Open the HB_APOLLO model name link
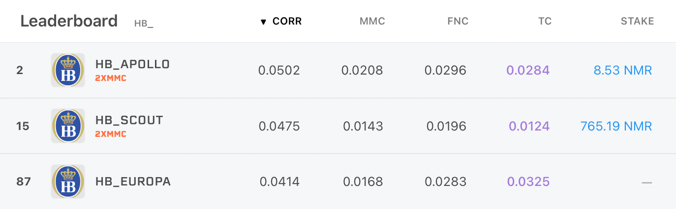 coord(132,64)
